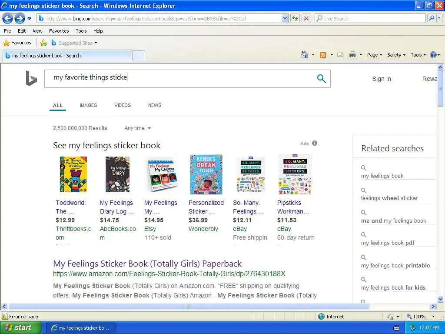Image resolution: width=445 pixels, height=334 pixels.
Task: Switch to the IMAGES search tab
Action: [88, 105]
